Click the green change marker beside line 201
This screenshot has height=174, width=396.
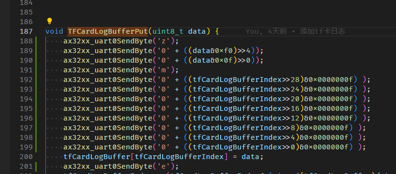click(36, 166)
